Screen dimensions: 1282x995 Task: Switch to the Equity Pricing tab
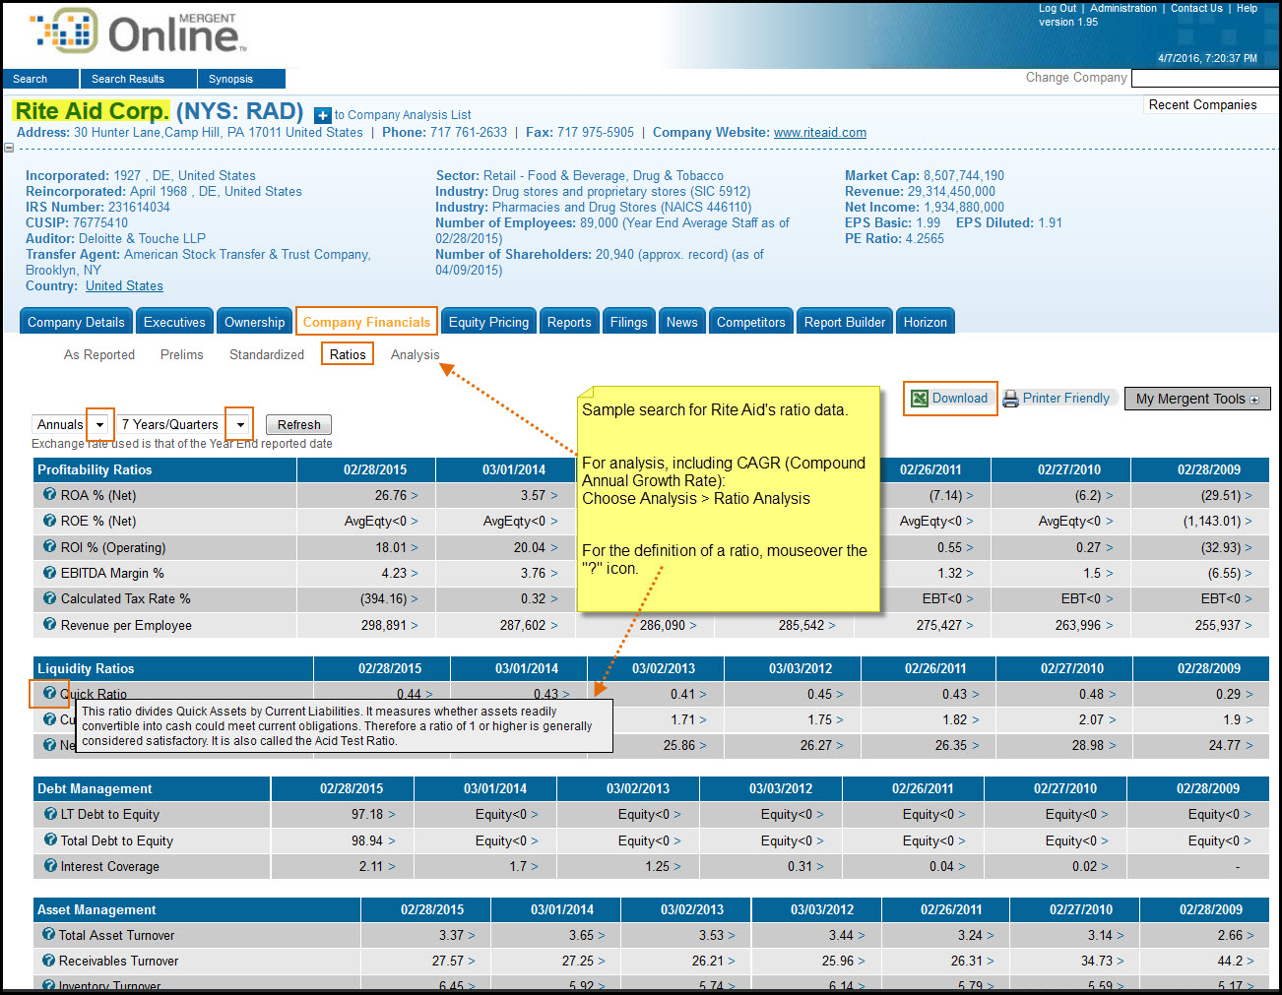tap(488, 321)
